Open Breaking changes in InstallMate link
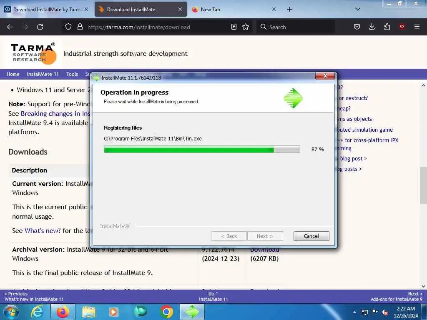The image size is (427, 320). click(55, 113)
